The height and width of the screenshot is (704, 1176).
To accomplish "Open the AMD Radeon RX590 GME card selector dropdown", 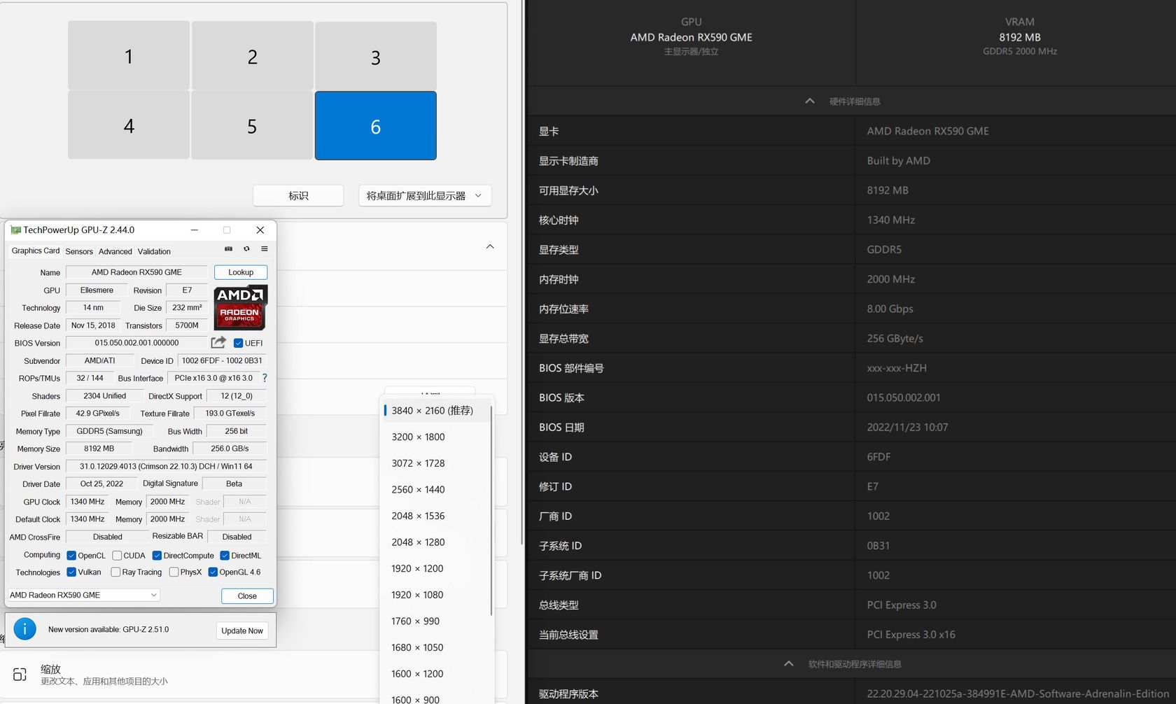I will pos(83,595).
